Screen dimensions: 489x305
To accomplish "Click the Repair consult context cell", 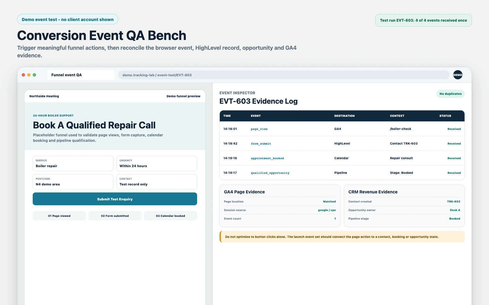I will pyautogui.click(x=401, y=158).
